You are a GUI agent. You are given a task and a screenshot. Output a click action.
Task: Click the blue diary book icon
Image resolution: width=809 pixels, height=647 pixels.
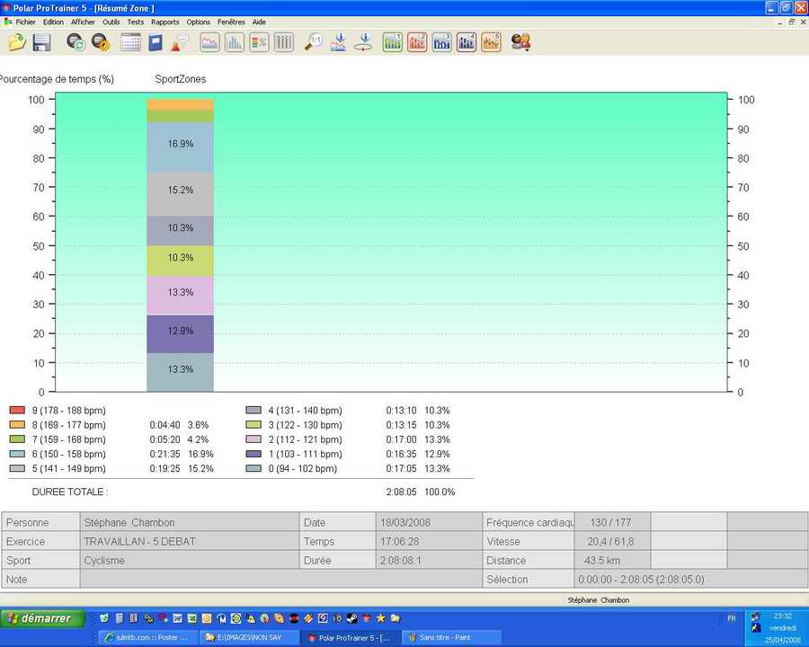156,42
